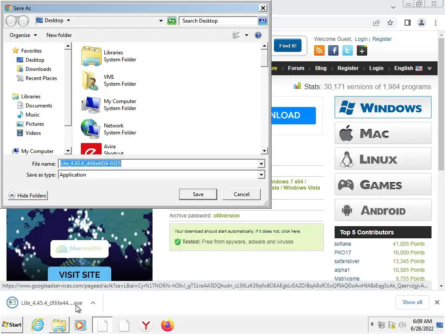Click the Chrome share page icon

pyautogui.click(x=376, y=23)
